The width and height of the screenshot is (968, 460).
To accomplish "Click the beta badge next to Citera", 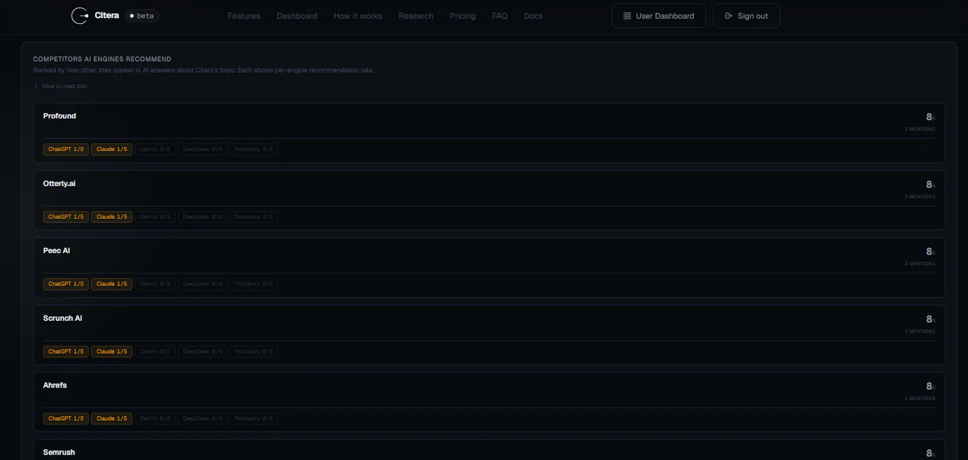I will pos(142,16).
